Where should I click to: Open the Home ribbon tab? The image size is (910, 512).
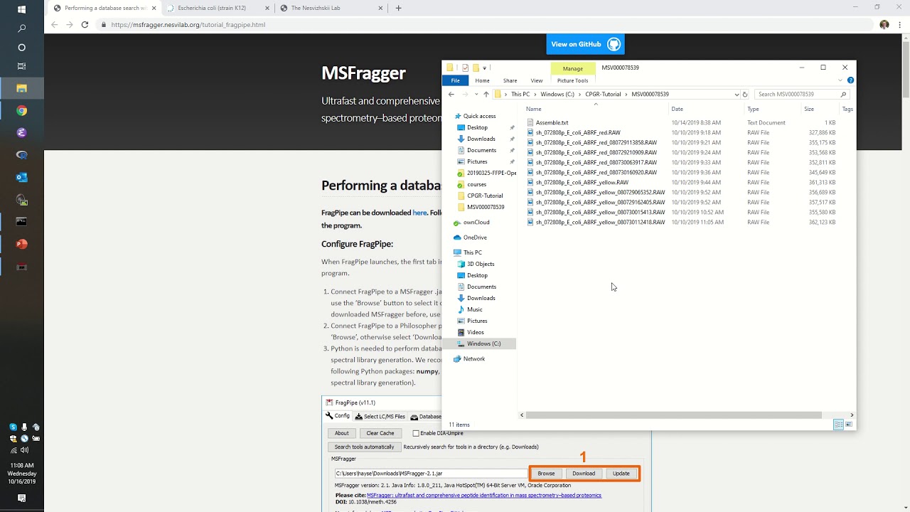point(482,80)
